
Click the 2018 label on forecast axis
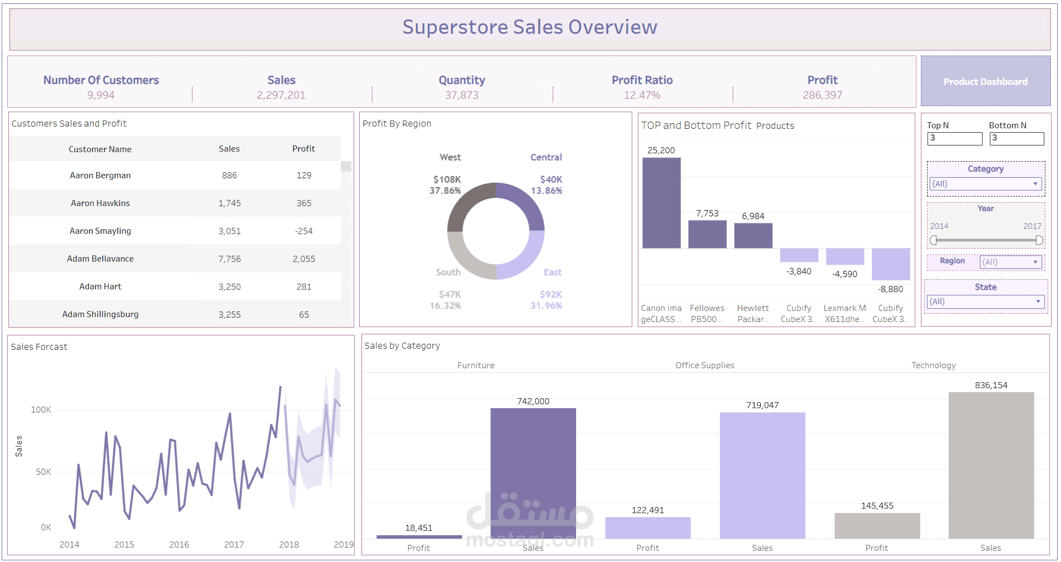(289, 544)
